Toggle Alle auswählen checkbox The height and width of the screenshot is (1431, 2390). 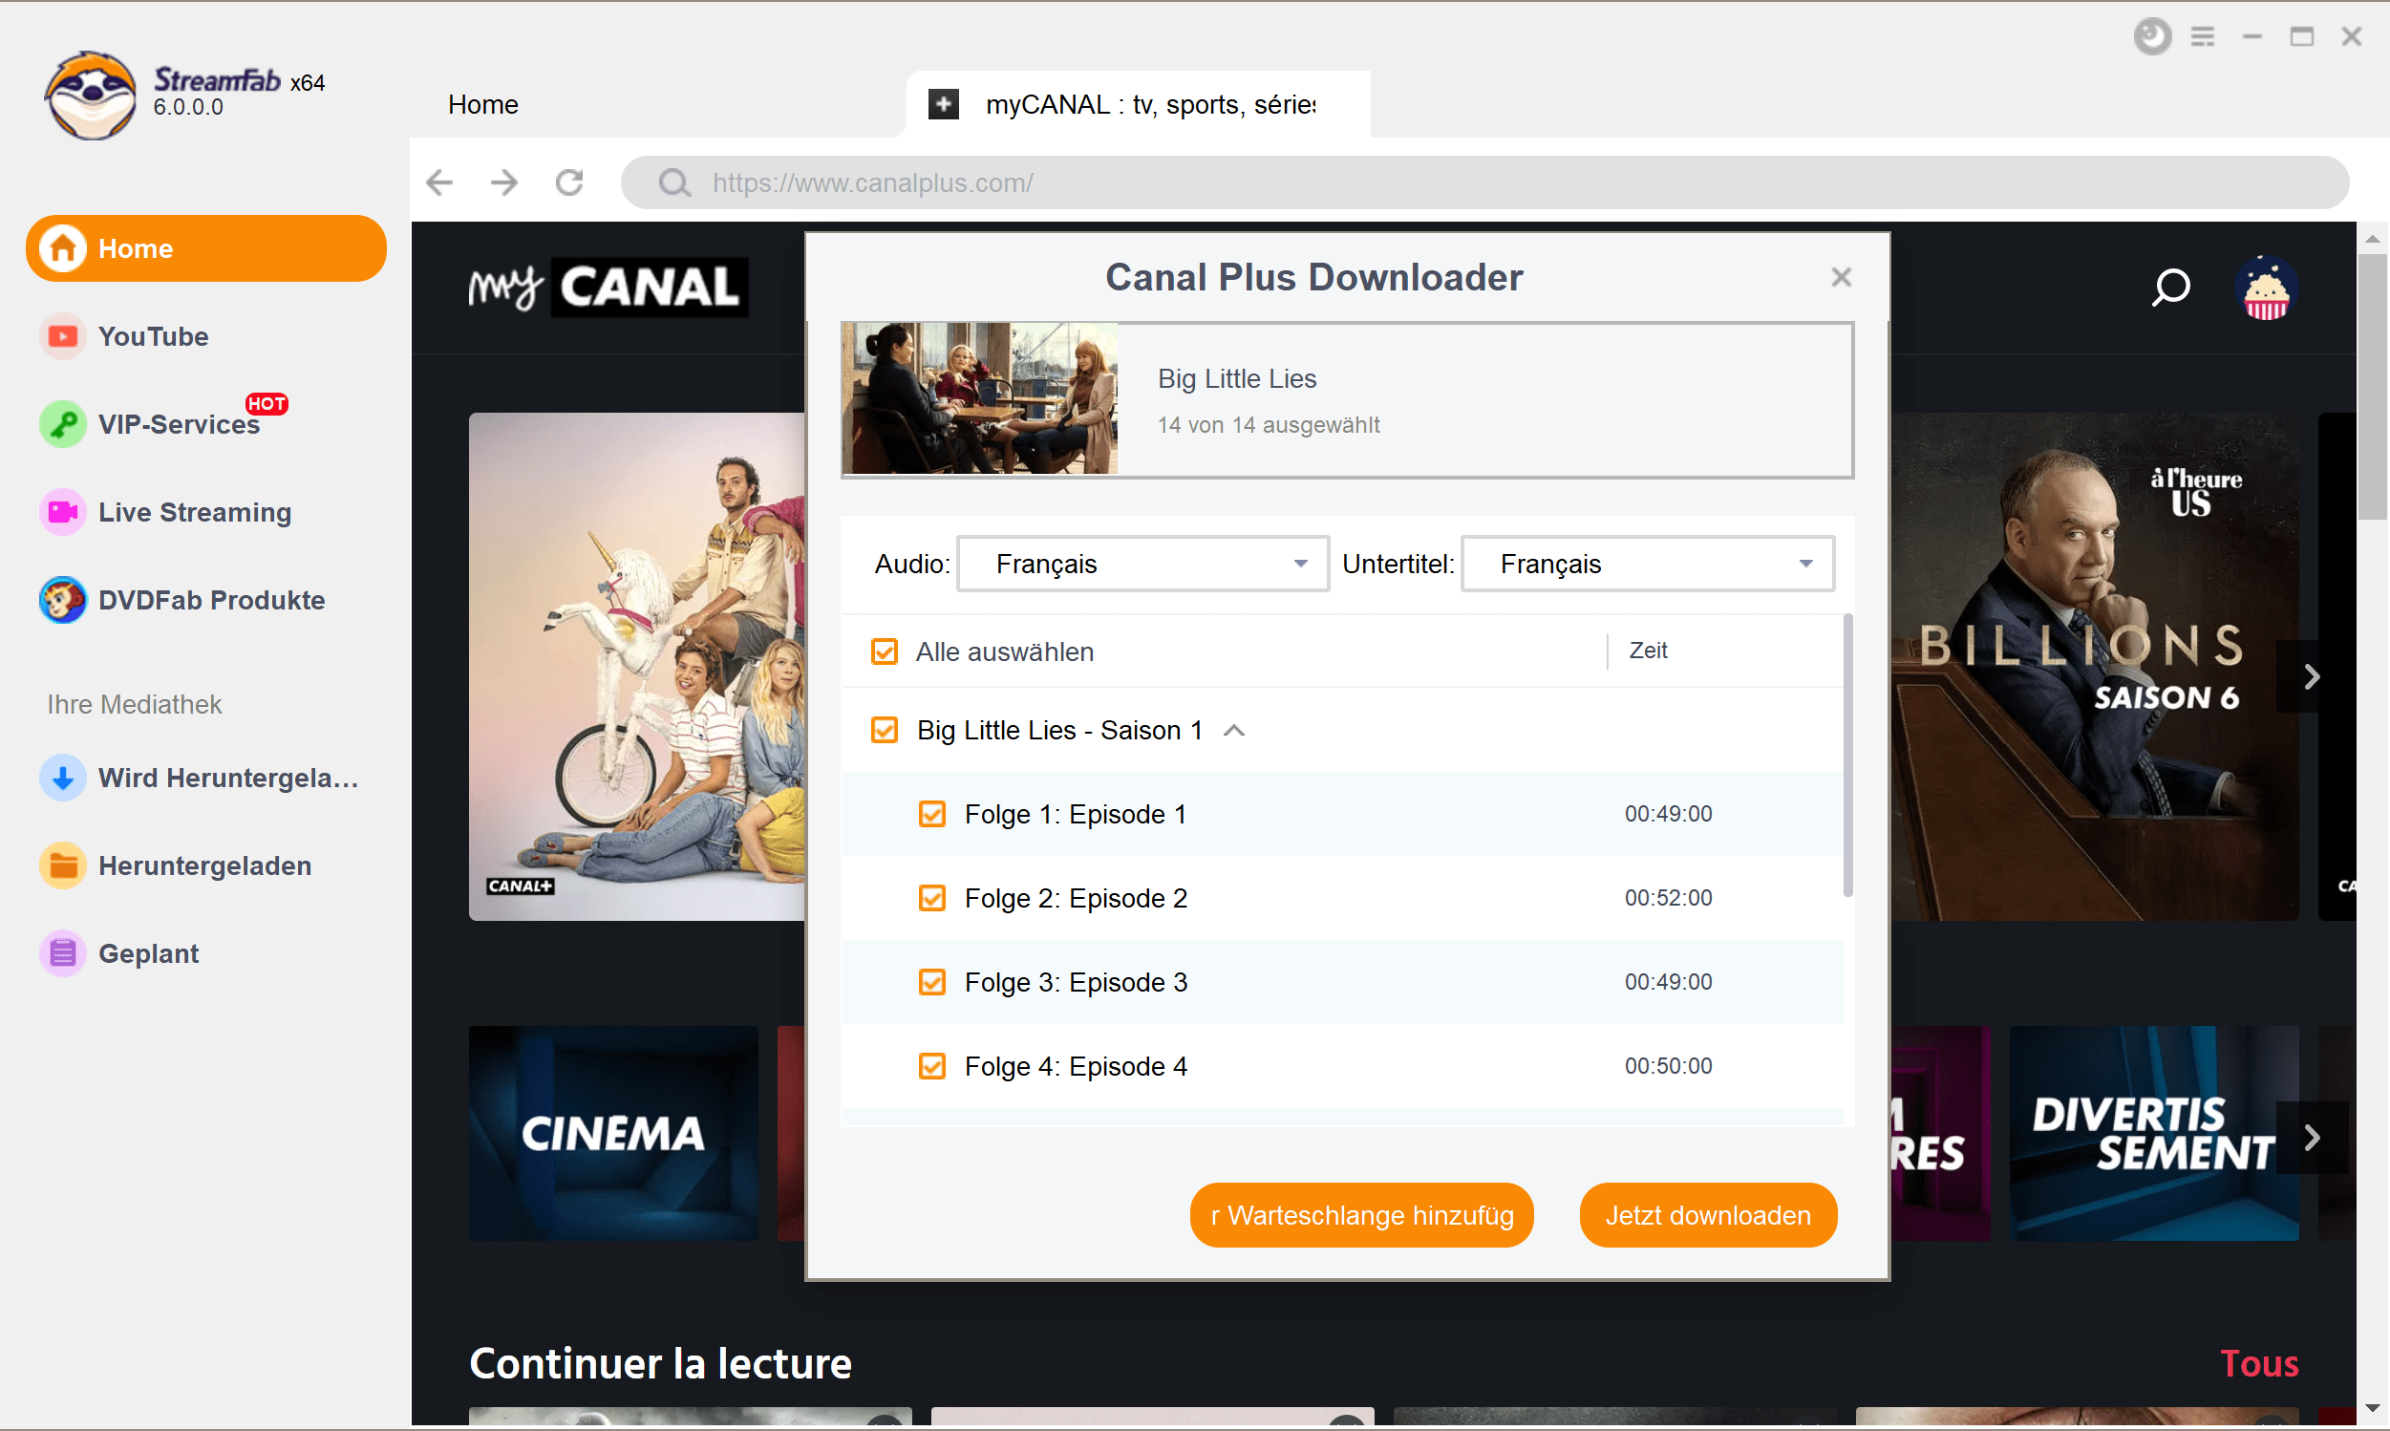click(x=885, y=651)
